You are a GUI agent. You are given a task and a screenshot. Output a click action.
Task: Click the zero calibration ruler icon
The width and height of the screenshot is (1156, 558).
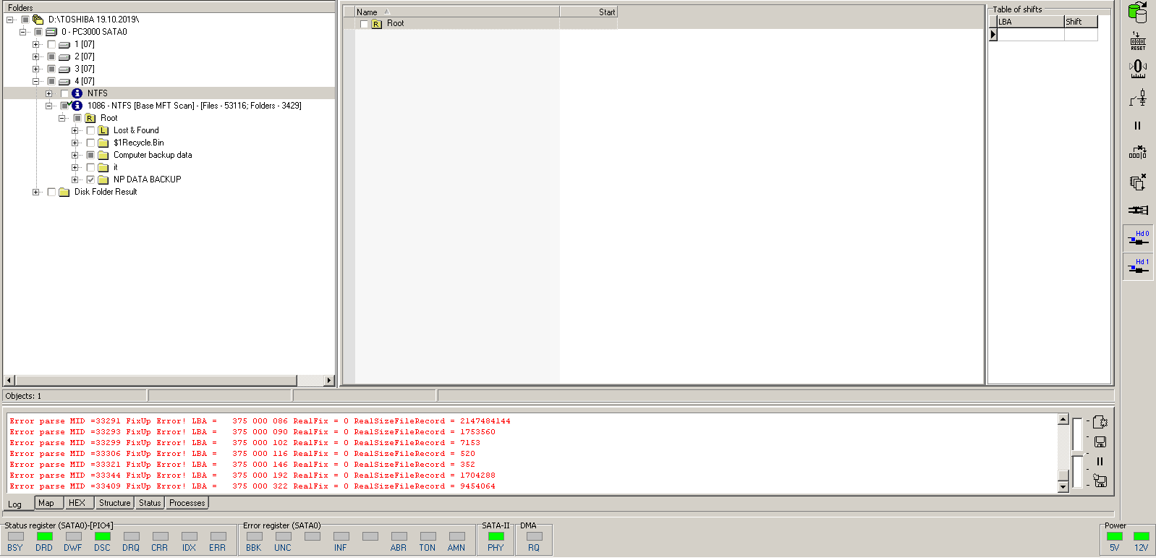[1137, 69]
